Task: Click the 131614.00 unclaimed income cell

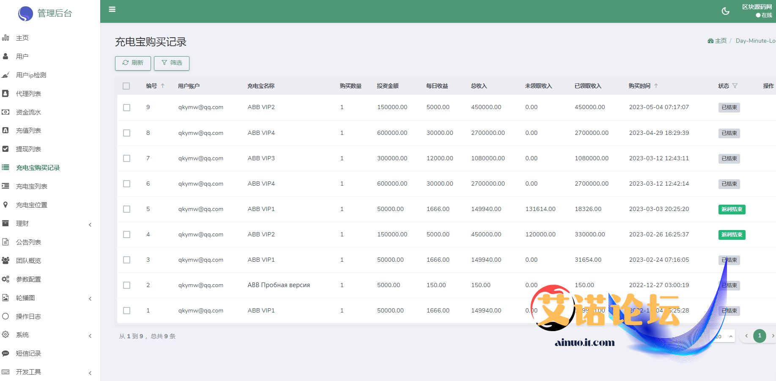Action: [x=540, y=209]
